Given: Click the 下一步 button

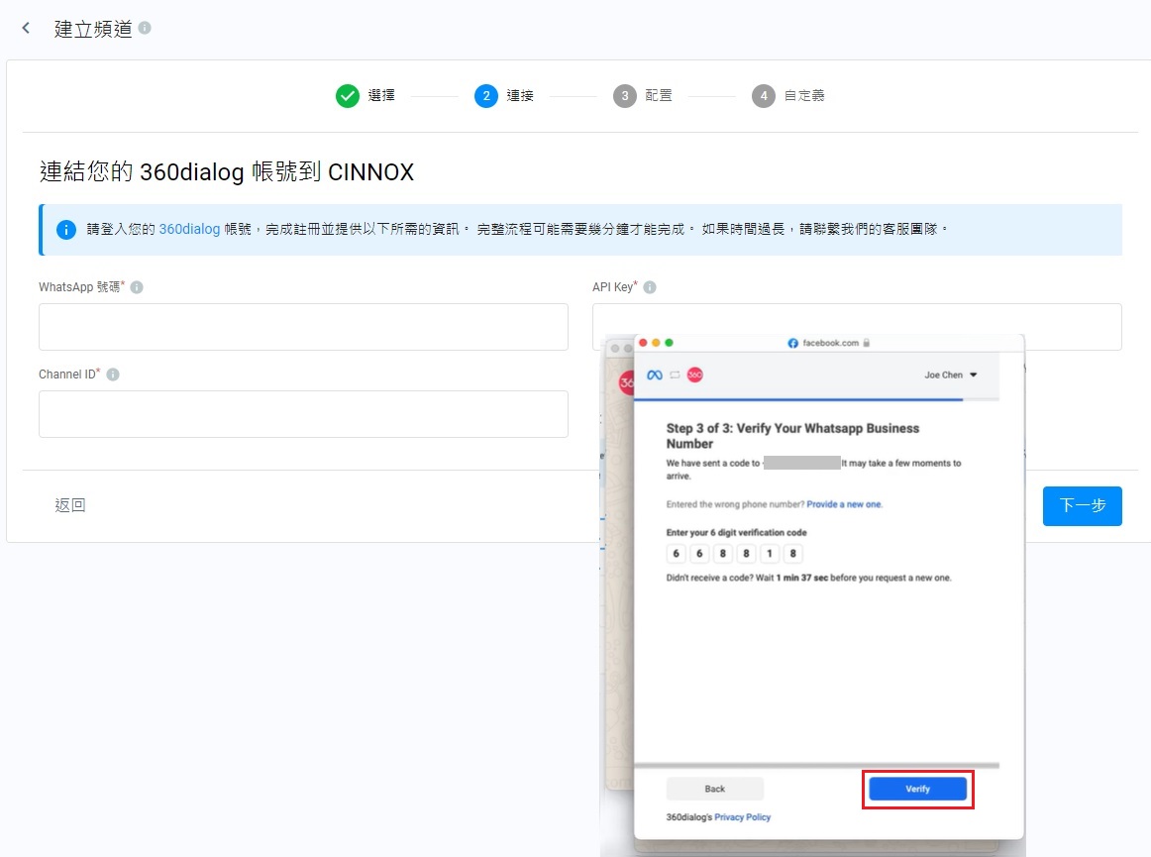Looking at the screenshot, I should point(1082,506).
